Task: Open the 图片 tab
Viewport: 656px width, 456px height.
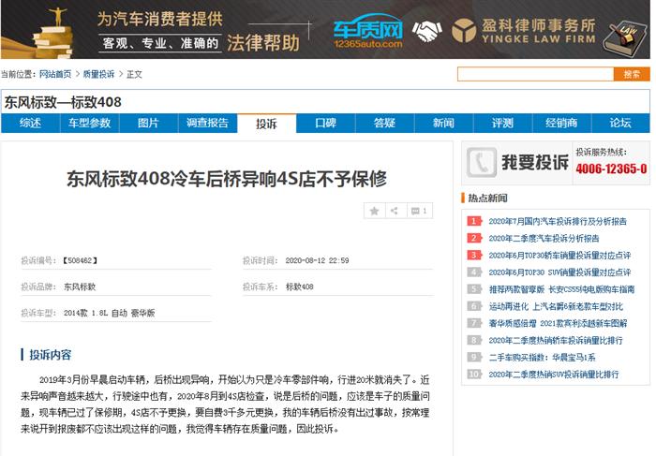Action: (148, 123)
